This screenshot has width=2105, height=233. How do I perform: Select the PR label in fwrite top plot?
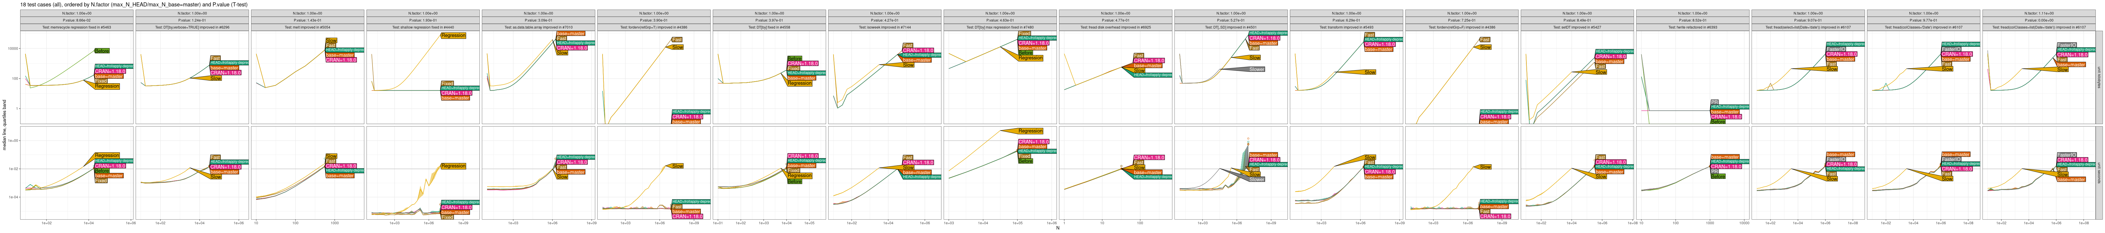pyautogui.click(x=1714, y=102)
